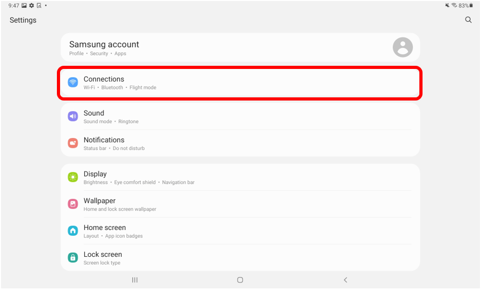Tap the Settings page title
Viewport: 481px width, 290px height.
(x=23, y=20)
